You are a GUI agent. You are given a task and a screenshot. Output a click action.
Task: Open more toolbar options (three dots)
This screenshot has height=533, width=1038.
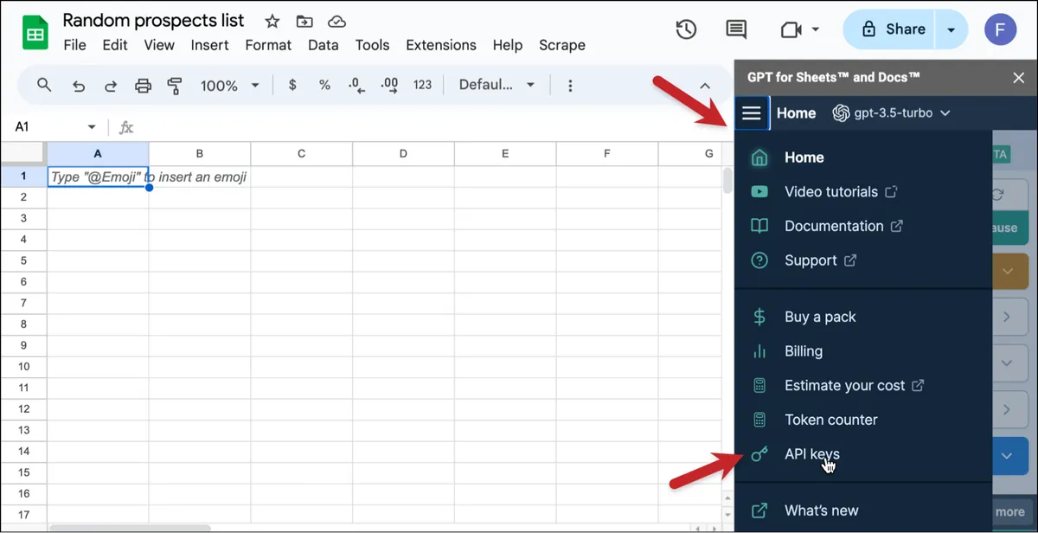[570, 86]
